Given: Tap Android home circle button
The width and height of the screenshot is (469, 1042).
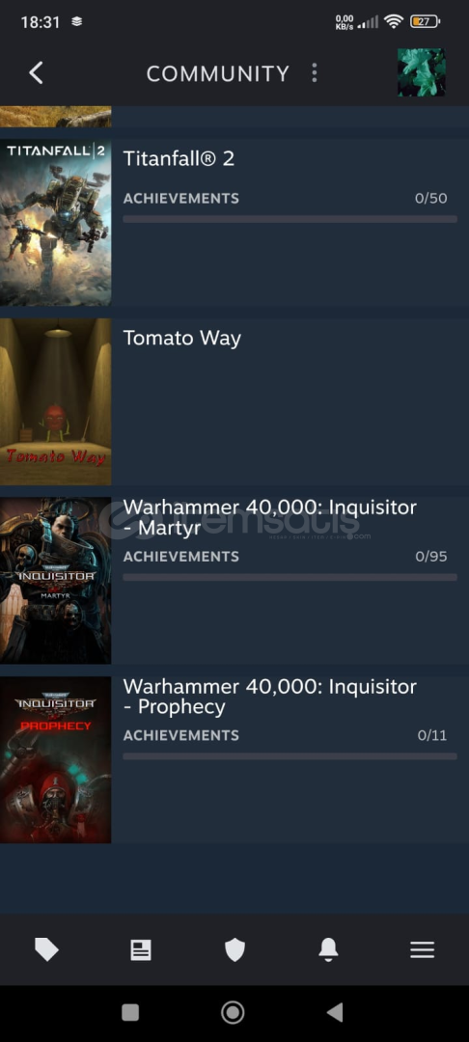Looking at the screenshot, I should coord(233,1012).
